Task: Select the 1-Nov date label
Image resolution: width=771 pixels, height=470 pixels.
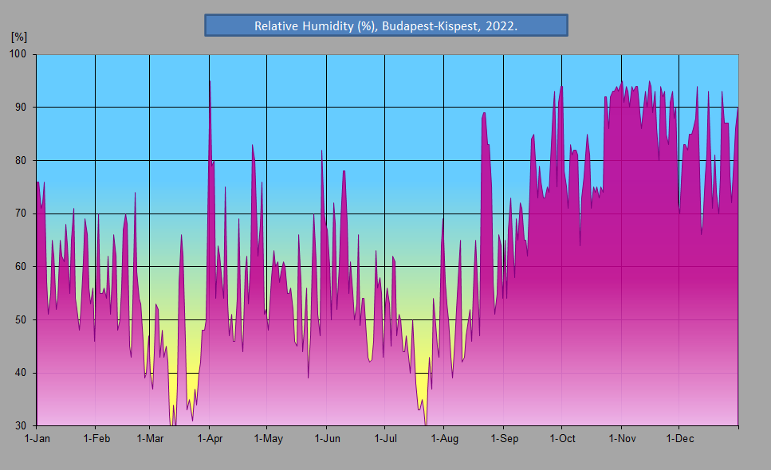Action: (621, 439)
